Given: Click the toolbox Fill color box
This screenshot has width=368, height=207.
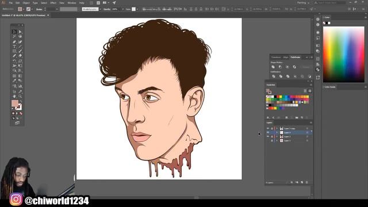Looking at the screenshot, I should coord(15,103).
